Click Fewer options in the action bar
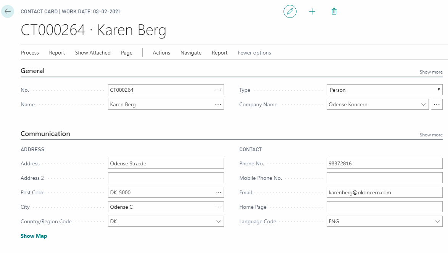Screen dimensions: 448x253 (254, 53)
